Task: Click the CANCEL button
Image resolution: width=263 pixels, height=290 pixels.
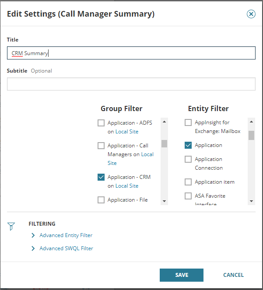Action: pyautogui.click(x=233, y=275)
